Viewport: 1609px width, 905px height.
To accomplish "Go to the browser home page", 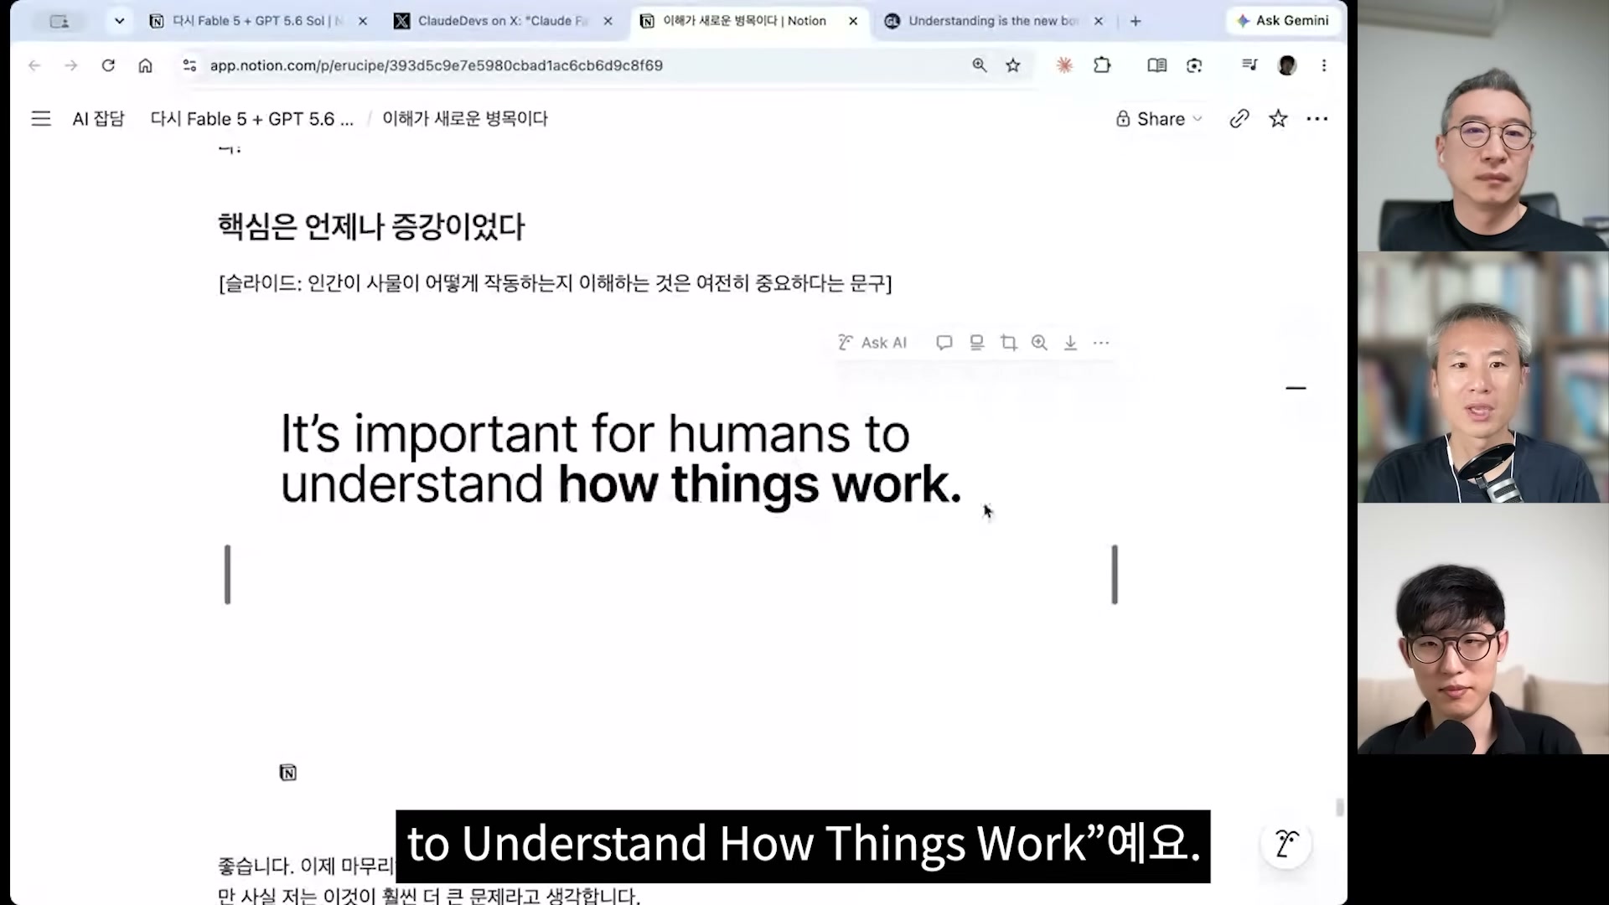I will pos(145,65).
